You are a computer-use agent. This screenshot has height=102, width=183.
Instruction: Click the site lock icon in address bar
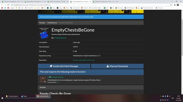coord(12,5)
